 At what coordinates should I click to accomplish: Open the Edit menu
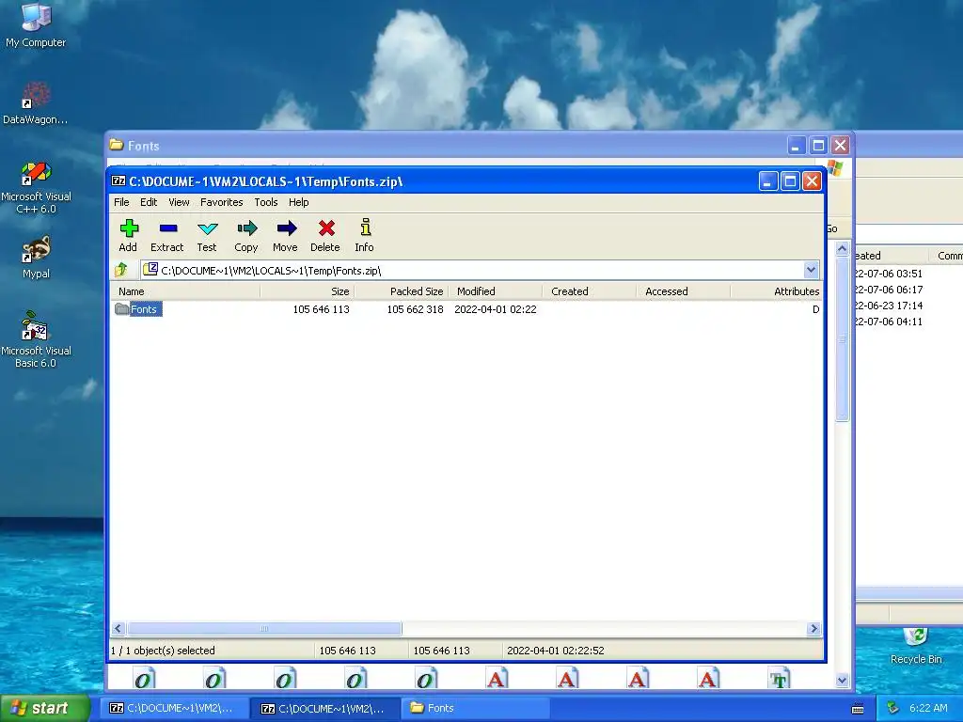(149, 202)
